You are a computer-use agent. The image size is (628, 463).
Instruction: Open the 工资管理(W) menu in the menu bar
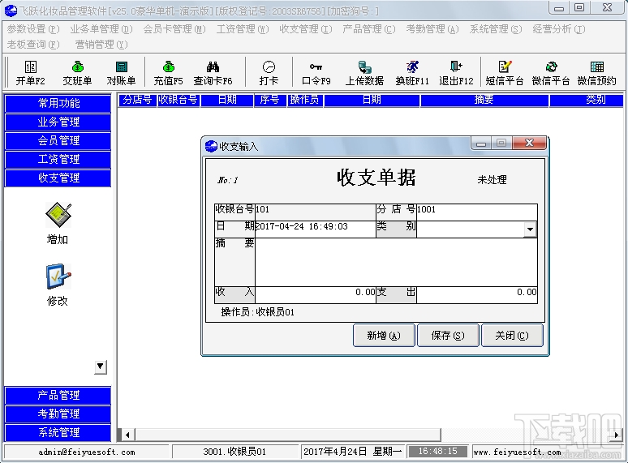click(243, 29)
